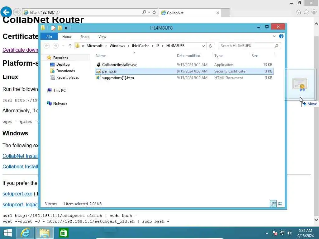Click setupcert_legacy link on CollabNet page
The image size is (319, 239).
click(20, 205)
